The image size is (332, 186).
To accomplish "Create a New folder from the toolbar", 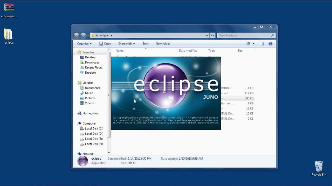I will click(x=163, y=44).
